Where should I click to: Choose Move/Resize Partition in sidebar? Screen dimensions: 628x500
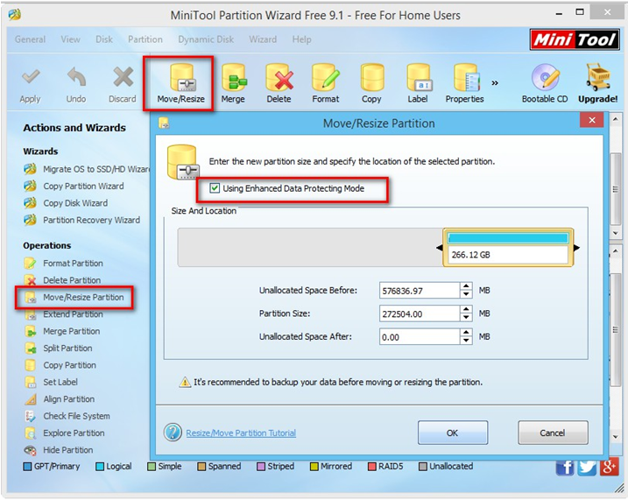coord(74,298)
